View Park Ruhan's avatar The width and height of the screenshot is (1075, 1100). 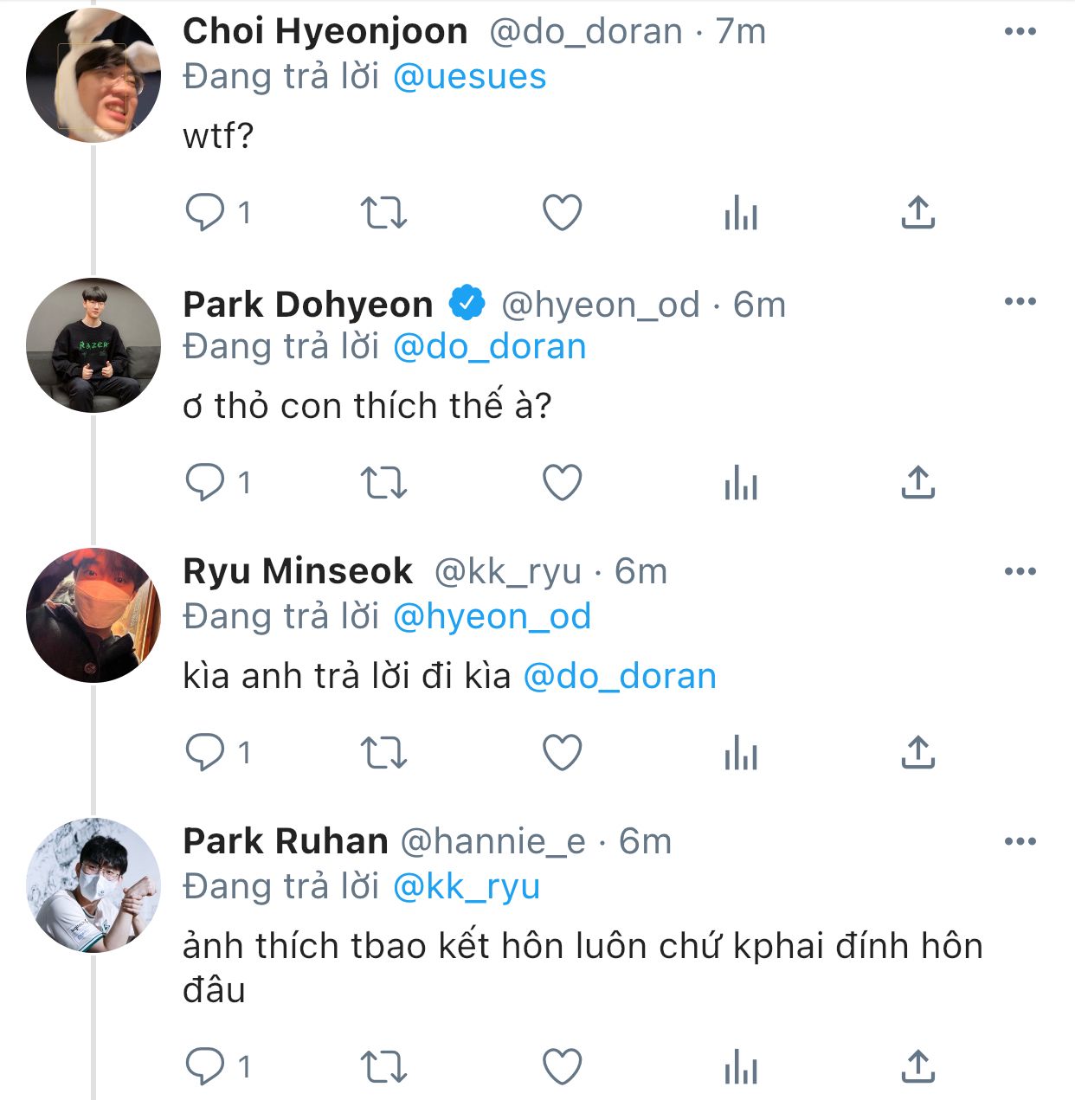pyautogui.click(x=93, y=885)
